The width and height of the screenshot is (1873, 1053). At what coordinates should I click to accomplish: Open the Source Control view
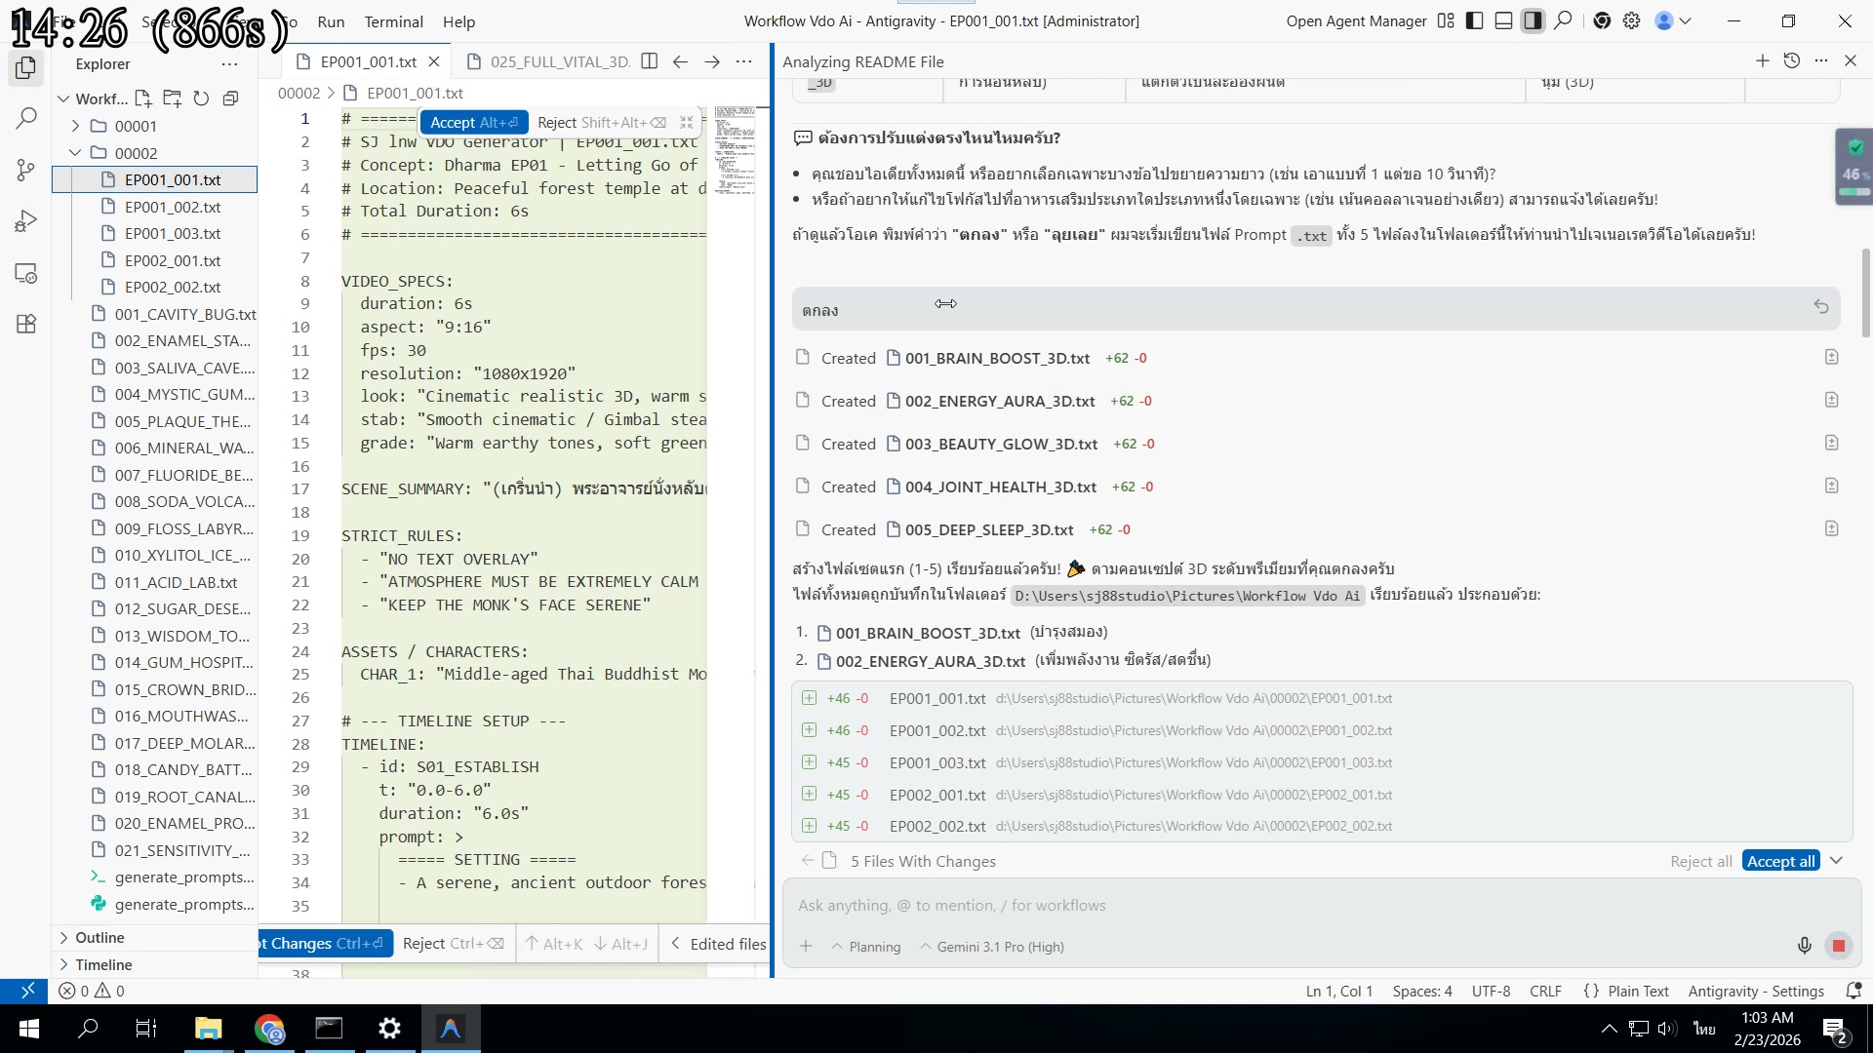coord(26,171)
